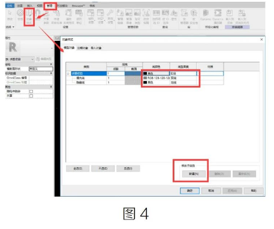Select the 模型对象 tab in the dialog
Image resolution: width=274 pixels, height=229 pixels.
[x=69, y=48]
